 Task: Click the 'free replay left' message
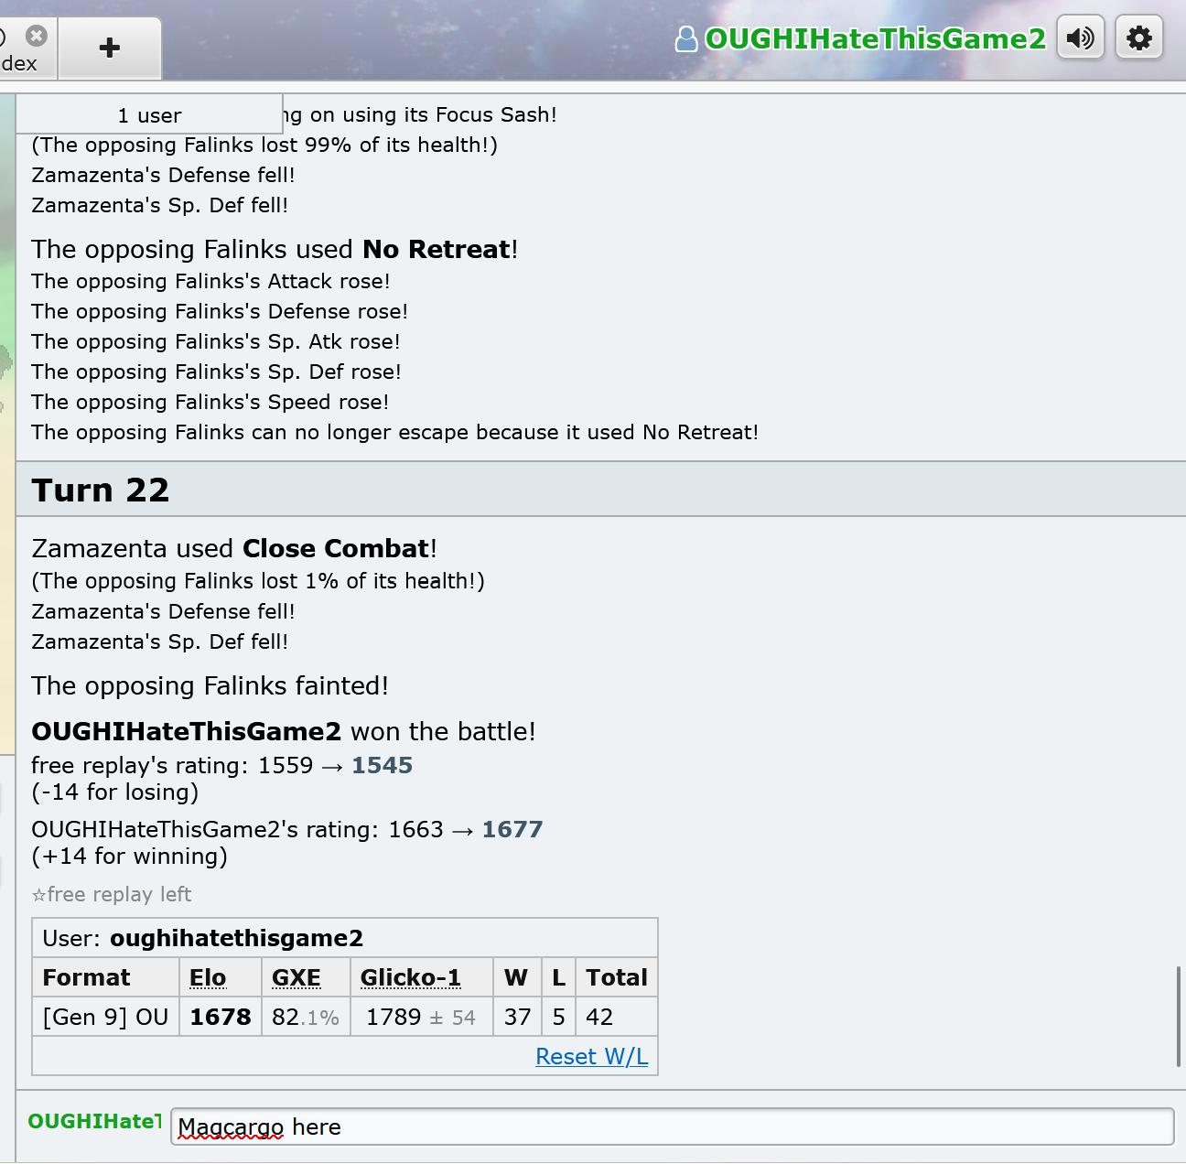point(112,894)
